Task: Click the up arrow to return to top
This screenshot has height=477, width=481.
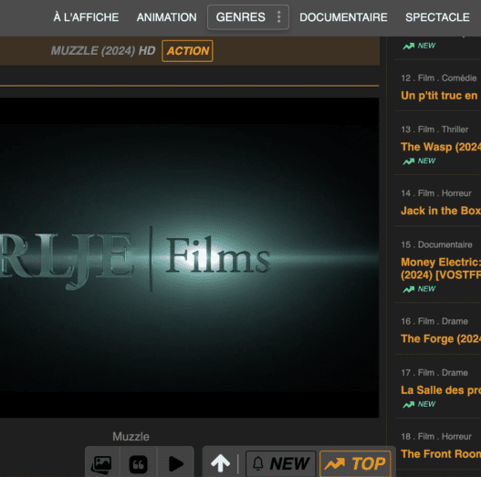Action: coord(220,463)
